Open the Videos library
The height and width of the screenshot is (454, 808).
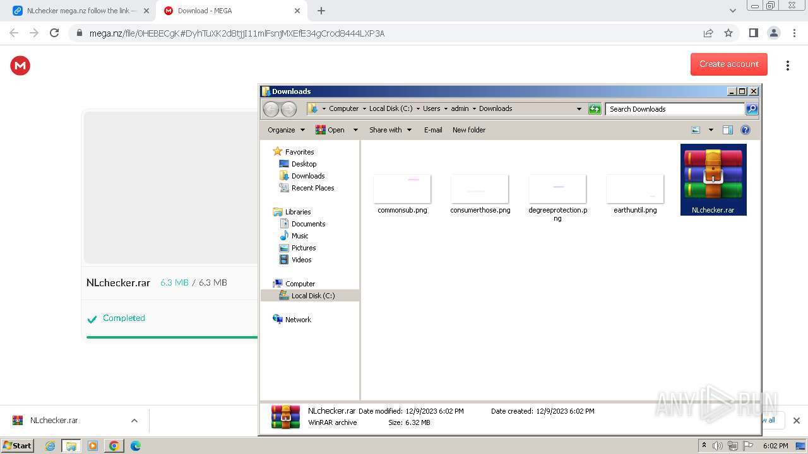point(301,260)
